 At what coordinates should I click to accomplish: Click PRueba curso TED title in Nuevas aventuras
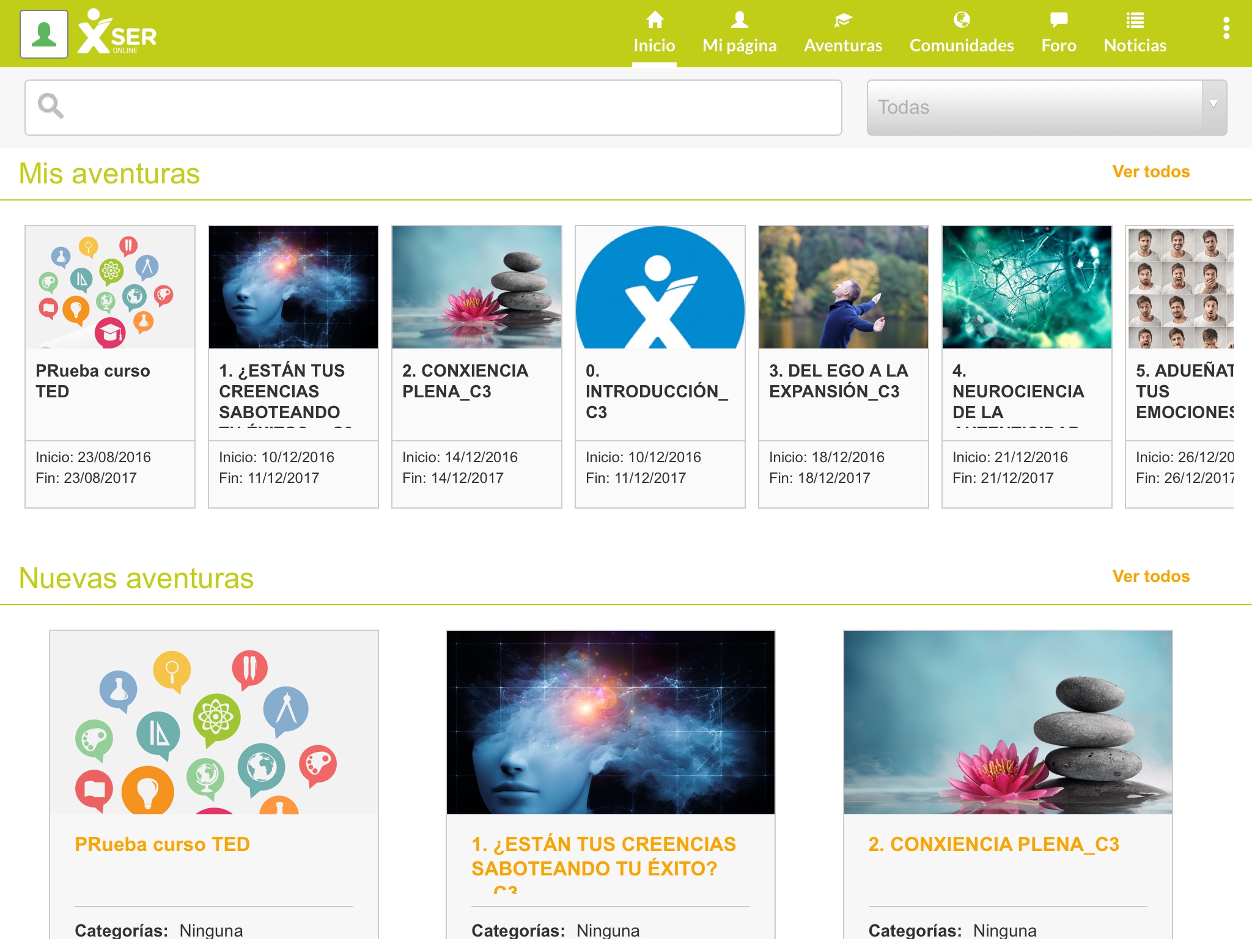click(162, 844)
